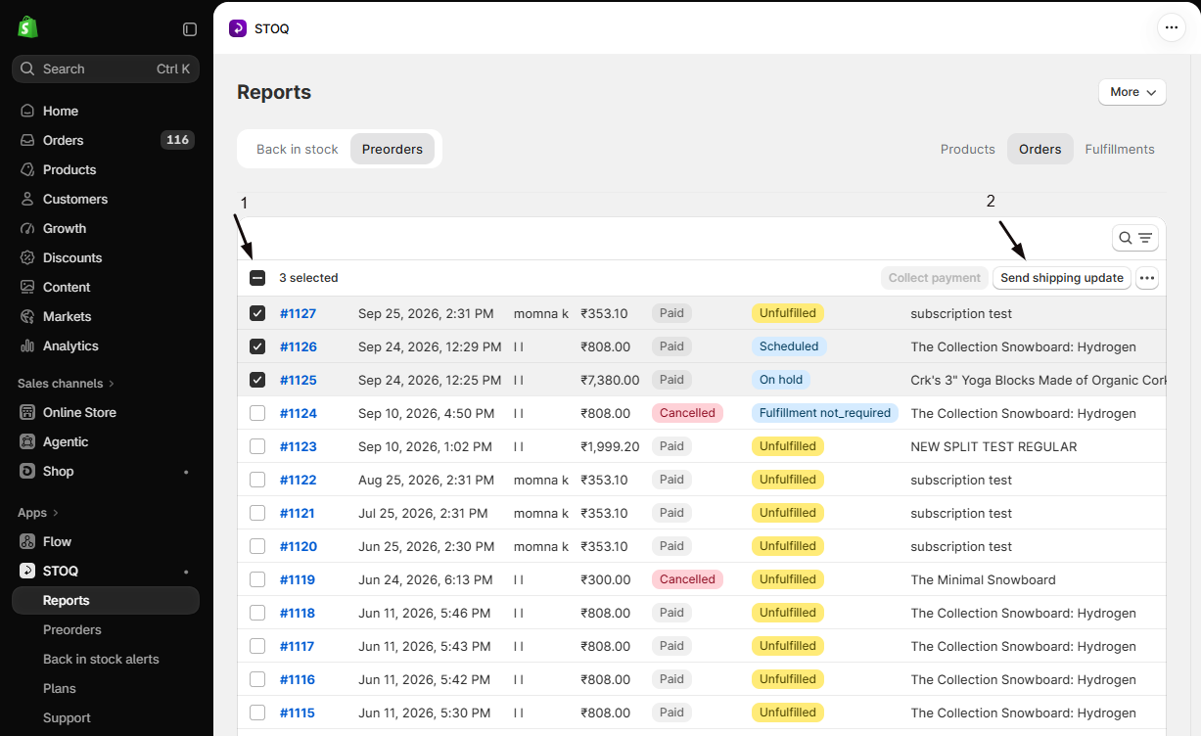Click the purple STOQ icon in the page header

point(238,28)
